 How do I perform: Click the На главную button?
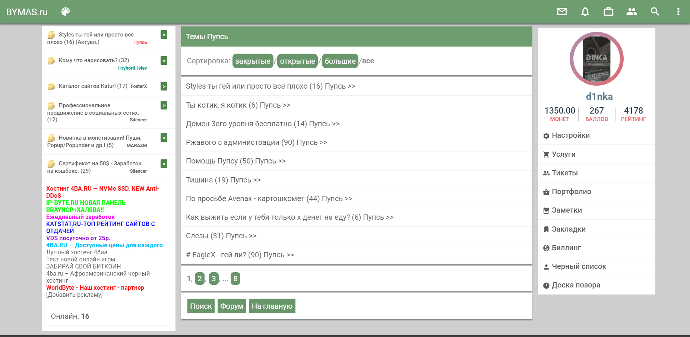pyautogui.click(x=272, y=306)
